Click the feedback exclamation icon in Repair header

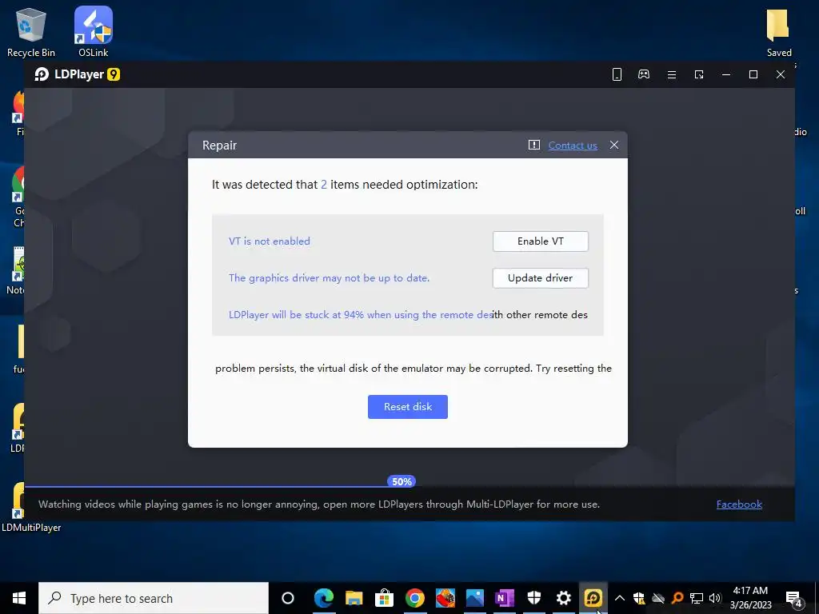pyautogui.click(x=533, y=145)
